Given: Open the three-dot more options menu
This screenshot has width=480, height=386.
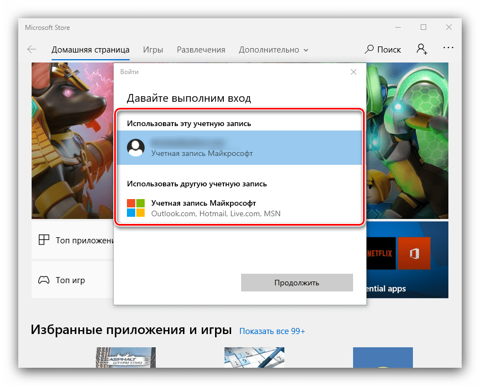Looking at the screenshot, I should (448, 49).
